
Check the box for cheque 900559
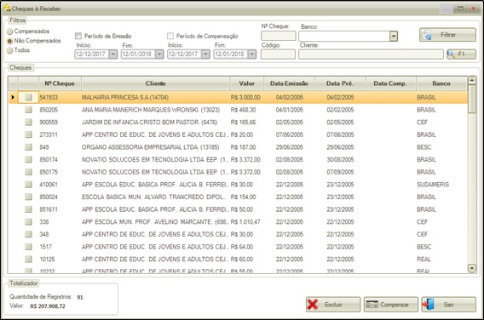point(28,122)
